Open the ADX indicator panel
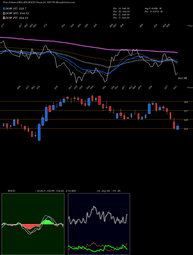Image resolution: width=193 pixels, height=255 pixels. pos(99,224)
